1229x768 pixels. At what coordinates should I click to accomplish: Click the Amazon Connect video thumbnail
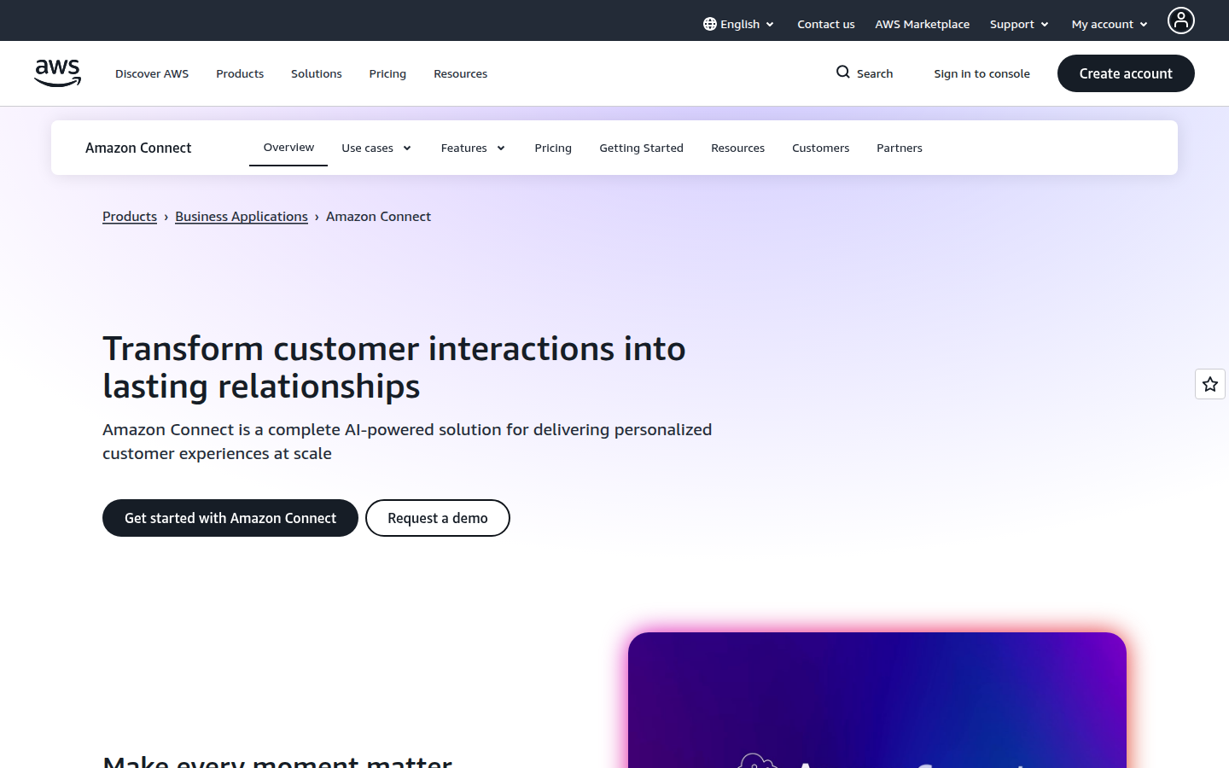tap(877, 700)
